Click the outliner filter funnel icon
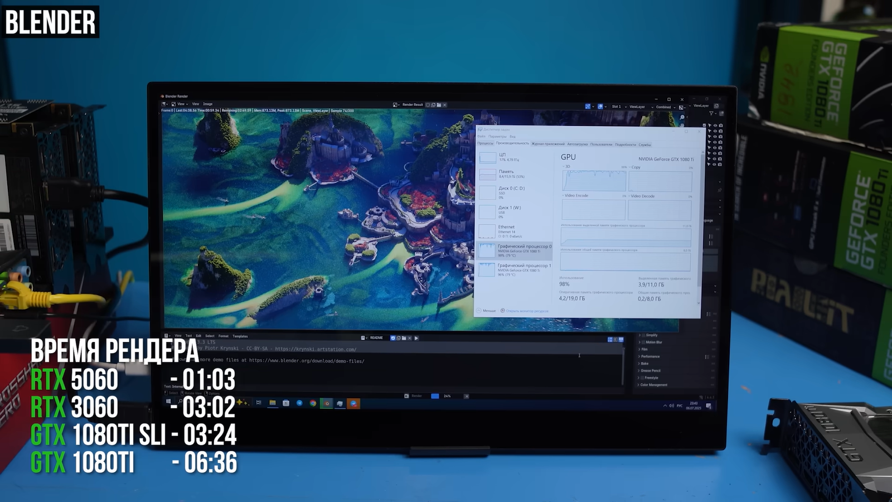Screen dimensions: 892x502 (711, 114)
